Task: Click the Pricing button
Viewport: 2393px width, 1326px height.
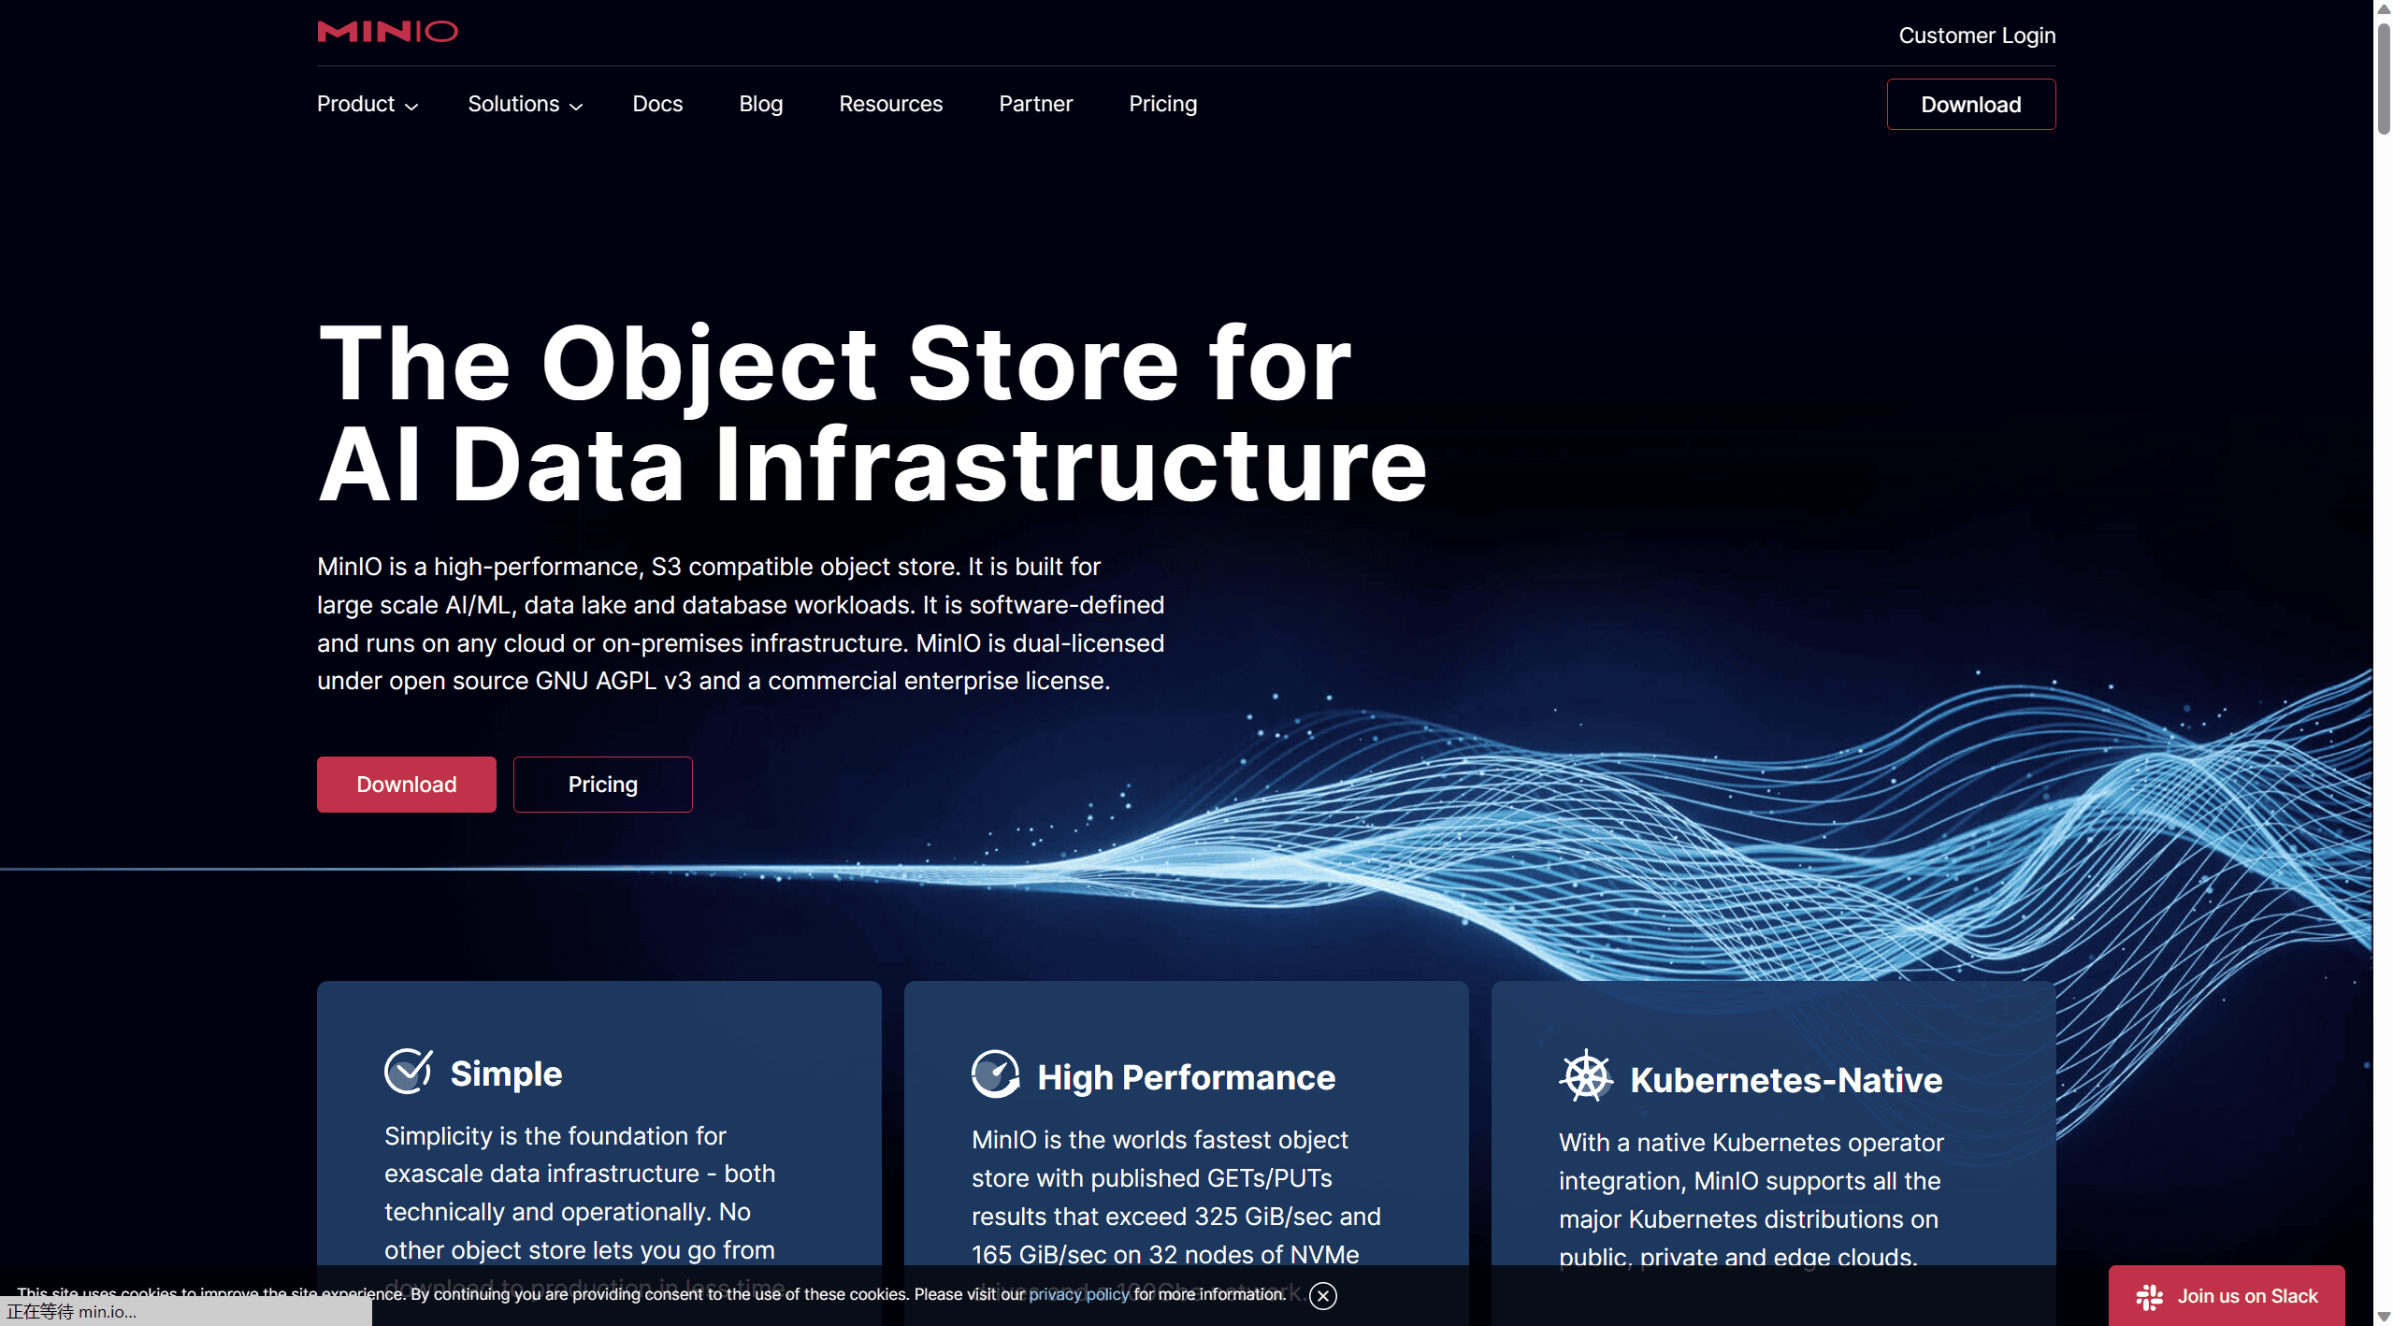Action: click(600, 784)
